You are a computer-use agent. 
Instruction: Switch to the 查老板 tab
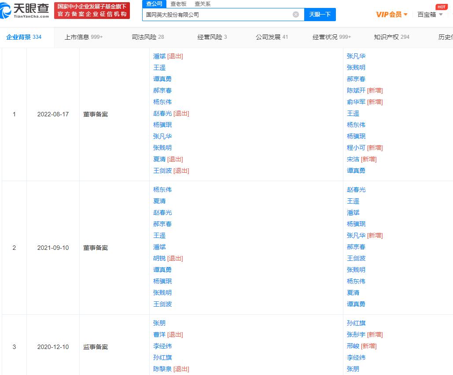coord(177,4)
